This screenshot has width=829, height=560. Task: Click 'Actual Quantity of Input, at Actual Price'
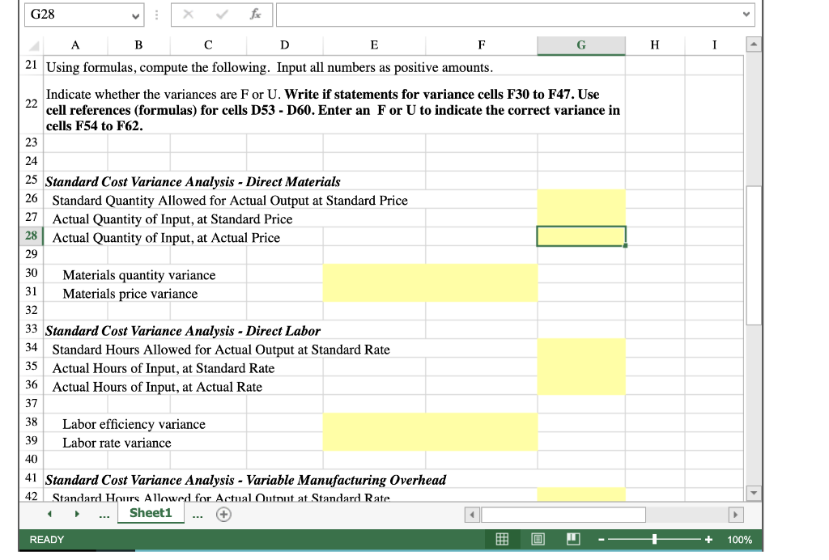click(166, 238)
